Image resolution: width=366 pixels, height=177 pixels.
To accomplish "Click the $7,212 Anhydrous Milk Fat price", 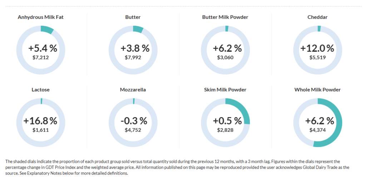I will coord(41,57).
